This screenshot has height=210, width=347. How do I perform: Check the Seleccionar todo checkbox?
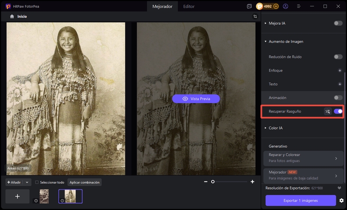coord(37,182)
